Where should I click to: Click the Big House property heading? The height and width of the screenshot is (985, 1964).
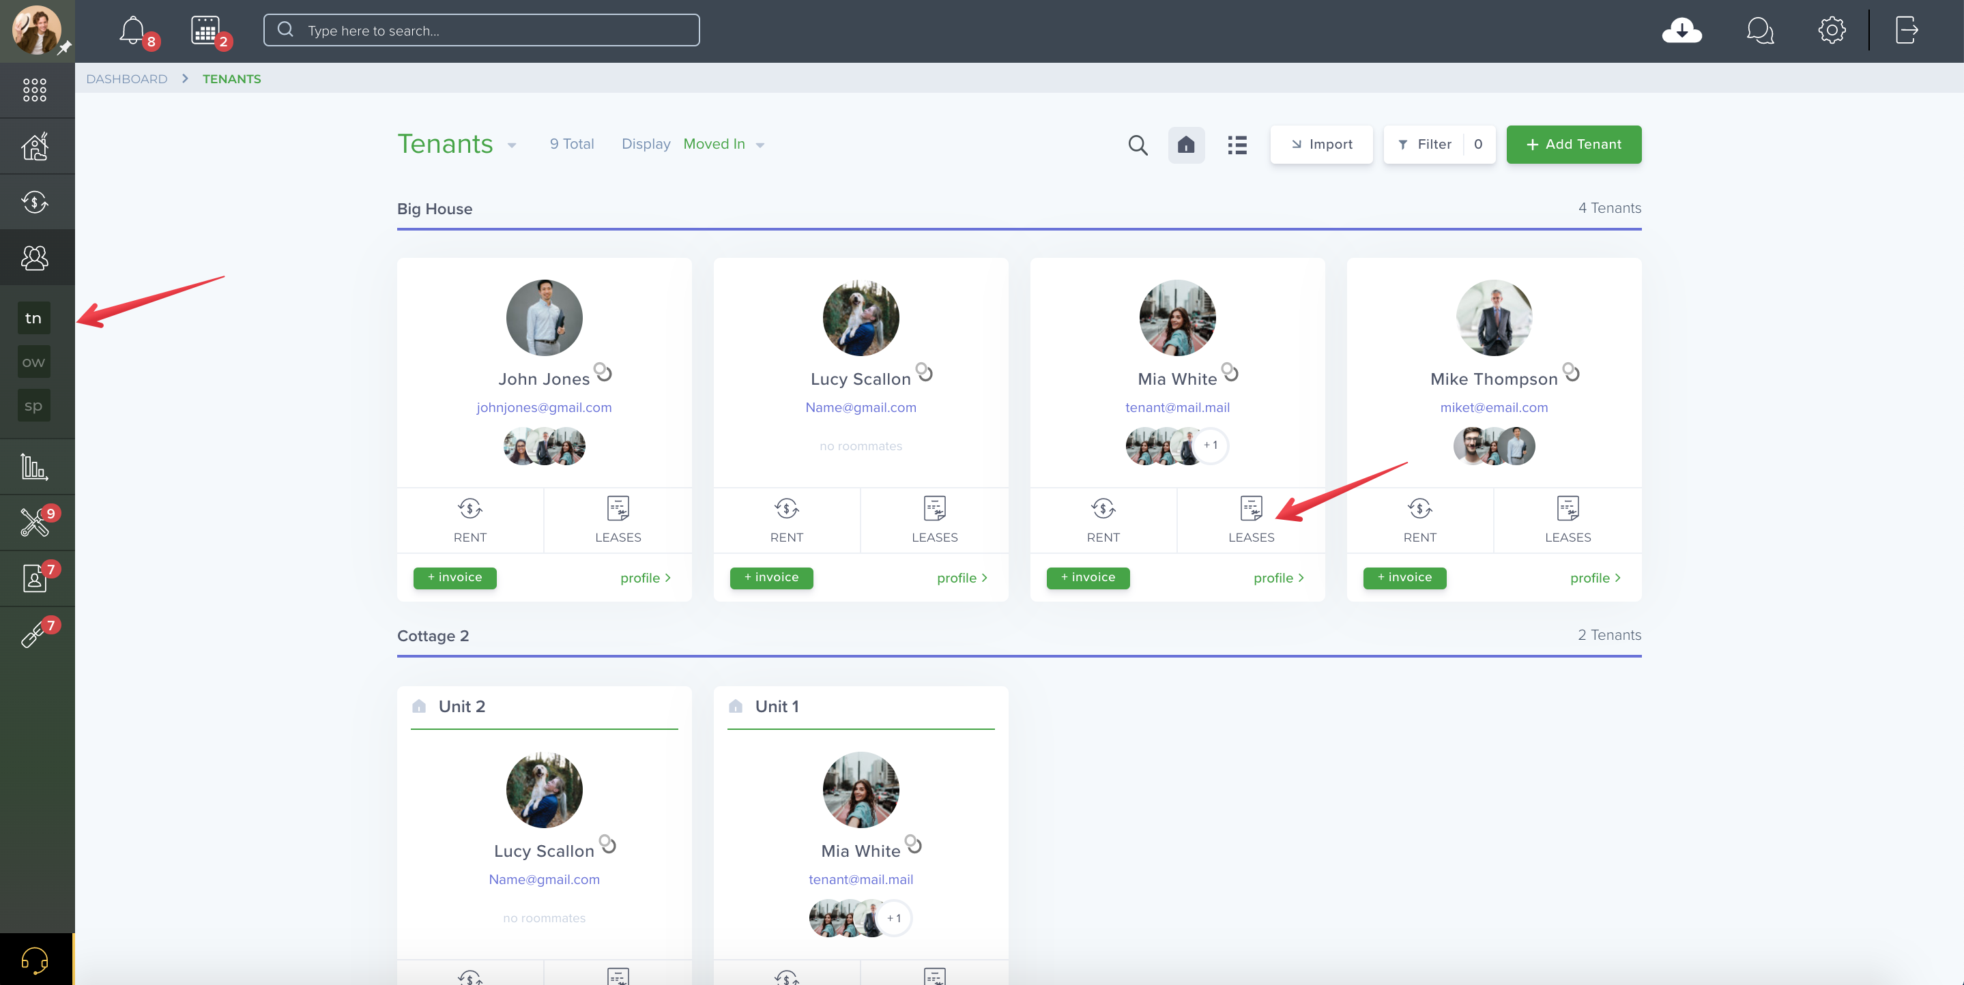pyautogui.click(x=435, y=209)
